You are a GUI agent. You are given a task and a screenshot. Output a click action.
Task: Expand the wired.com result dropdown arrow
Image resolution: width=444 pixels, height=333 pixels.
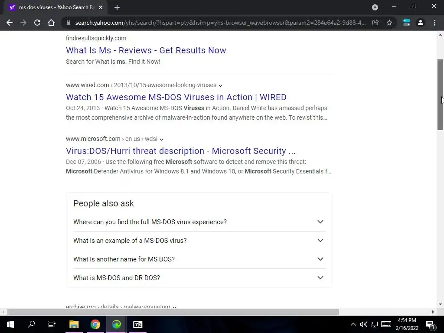(220, 85)
